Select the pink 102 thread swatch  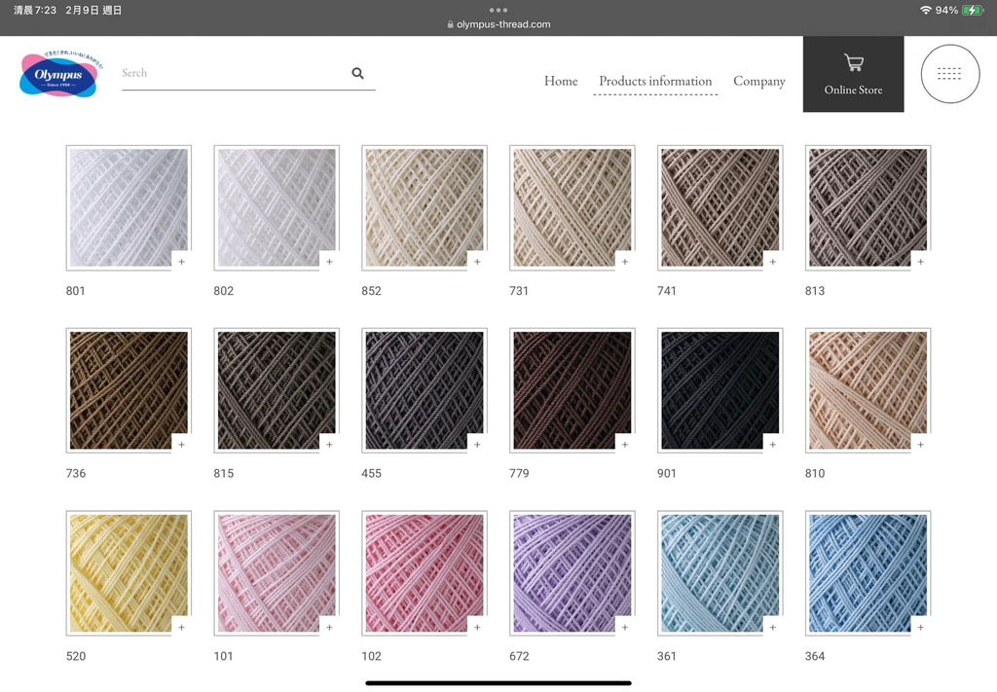[x=424, y=572]
